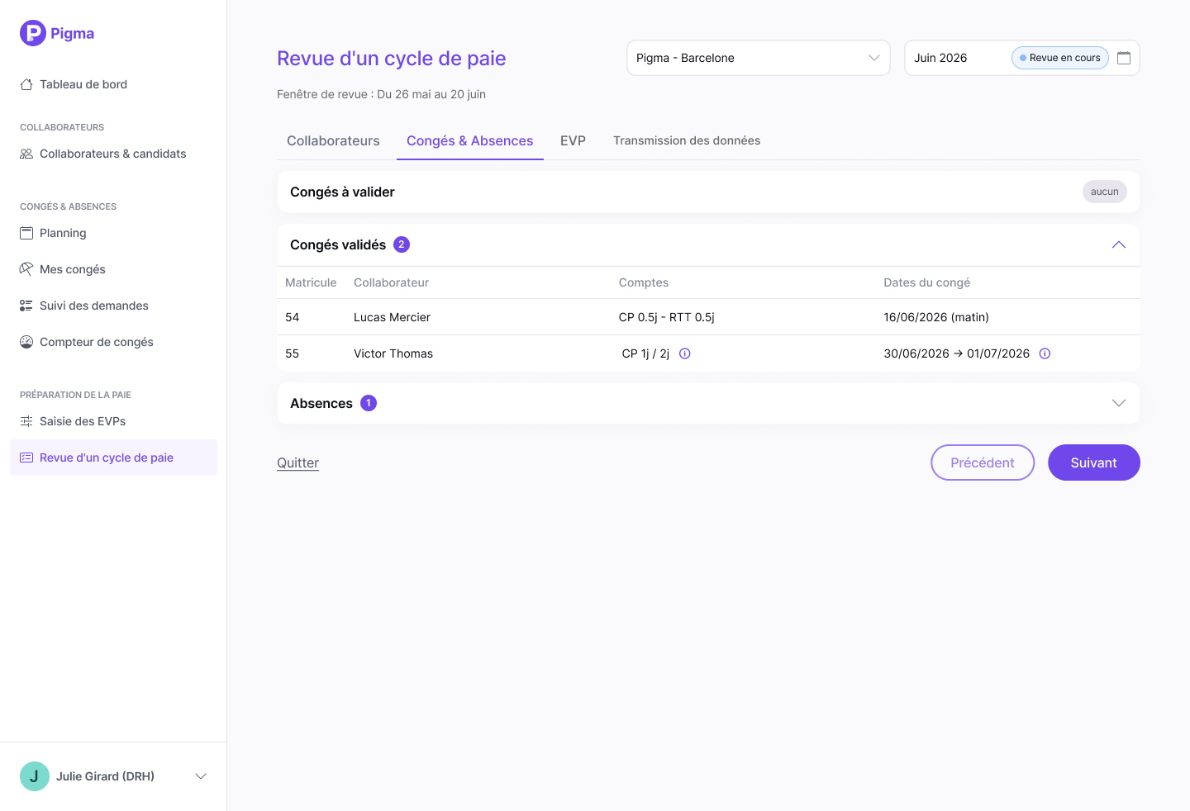Click the Planning calendar icon
This screenshot has height=811, width=1190.
26,233
